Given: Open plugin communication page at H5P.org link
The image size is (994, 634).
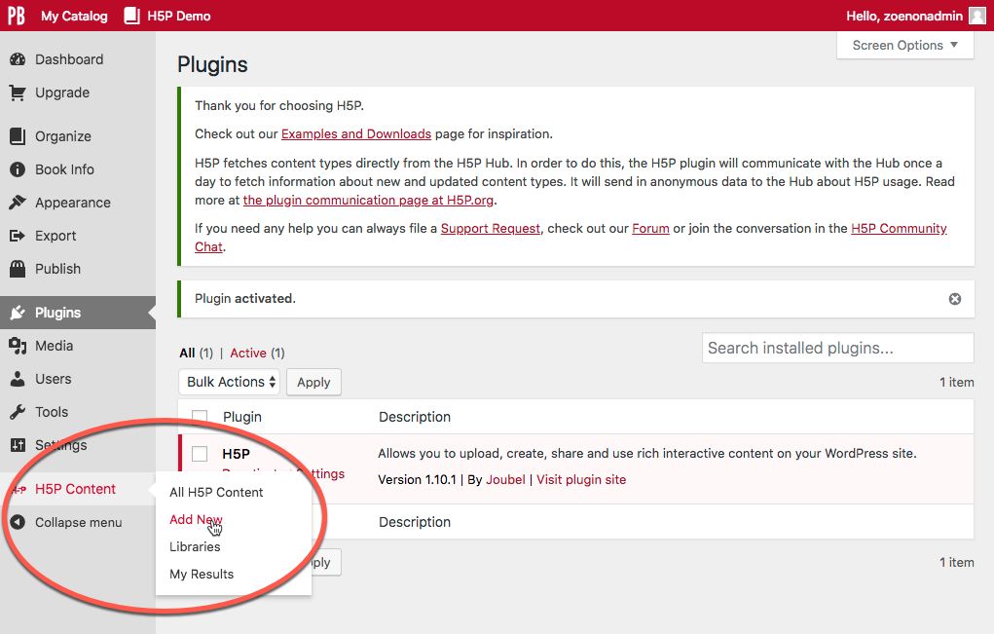Looking at the screenshot, I should (368, 201).
